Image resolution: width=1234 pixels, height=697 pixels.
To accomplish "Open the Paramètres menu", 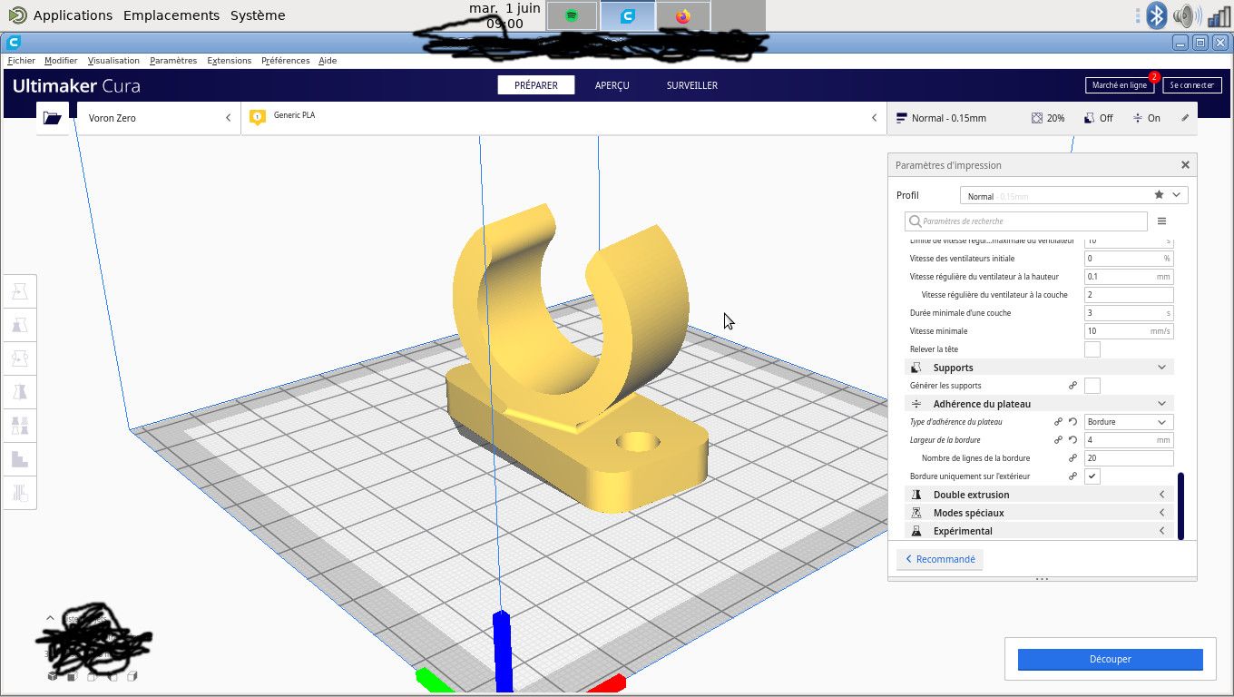I will coord(173,61).
